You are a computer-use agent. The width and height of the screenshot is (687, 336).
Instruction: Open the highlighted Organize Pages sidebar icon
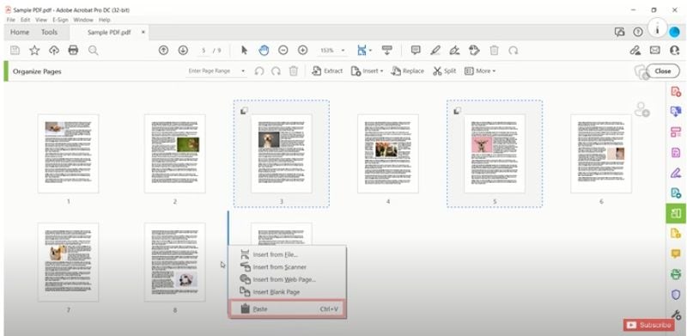pos(676,214)
